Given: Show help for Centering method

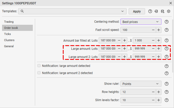Looking at the screenshot, I should [167, 22].
